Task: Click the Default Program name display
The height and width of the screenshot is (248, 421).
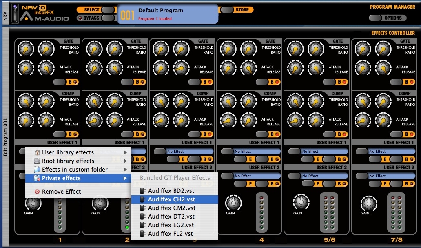Action: [161, 11]
